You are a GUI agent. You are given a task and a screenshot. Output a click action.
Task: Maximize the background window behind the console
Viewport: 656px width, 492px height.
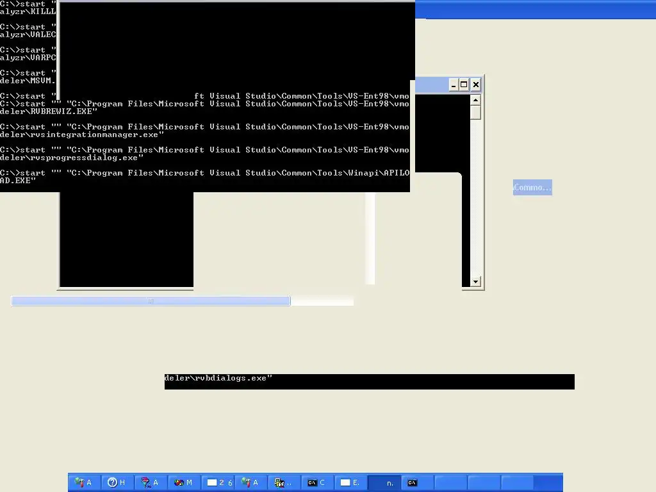click(464, 85)
